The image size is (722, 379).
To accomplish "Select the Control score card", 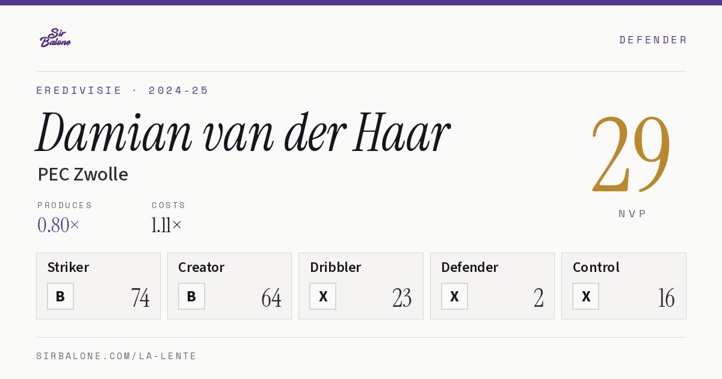I will tap(624, 286).
